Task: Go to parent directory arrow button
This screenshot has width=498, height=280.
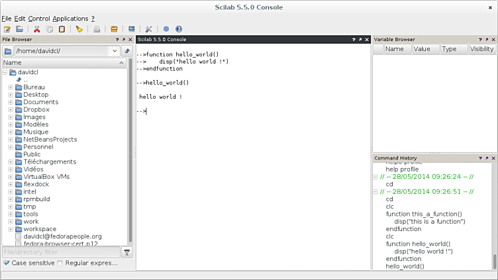Action: (x=127, y=51)
